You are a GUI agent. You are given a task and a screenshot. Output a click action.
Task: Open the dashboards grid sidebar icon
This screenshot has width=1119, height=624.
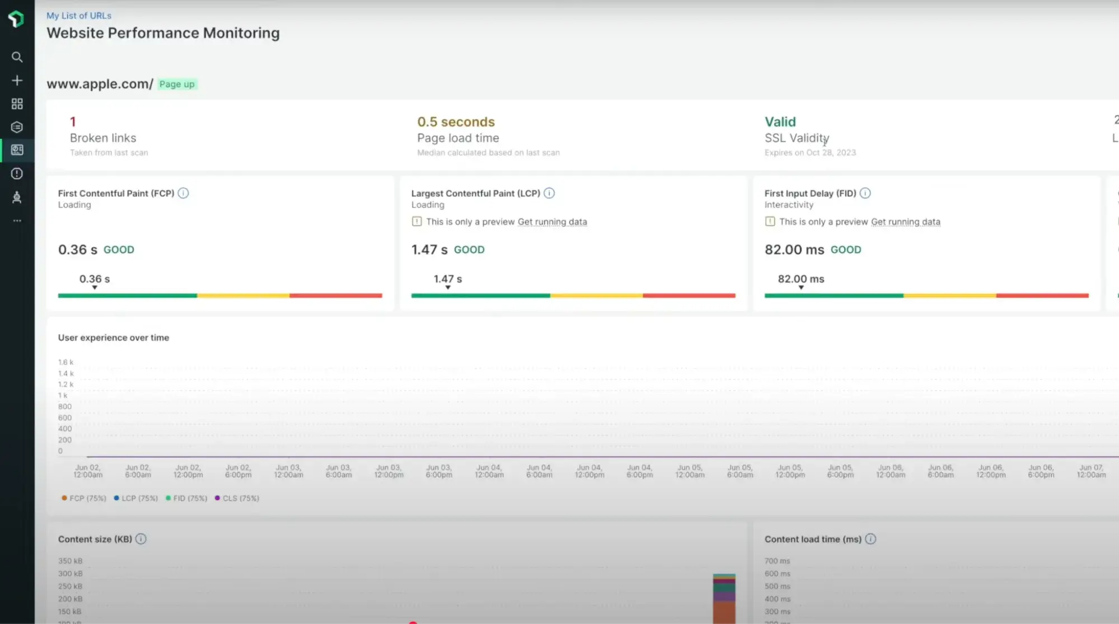17,104
